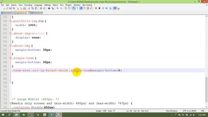Open the Zen Coding menu

coord(87,5)
